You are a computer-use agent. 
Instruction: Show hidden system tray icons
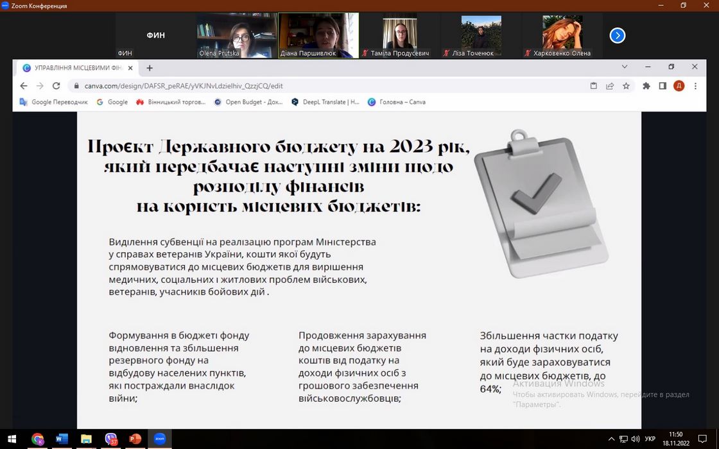pyautogui.click(x=609, y=439)
